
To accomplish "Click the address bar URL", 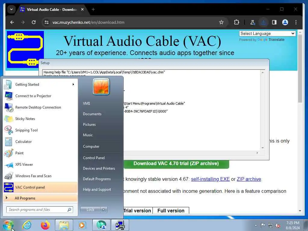I will (x=88, y=22).
